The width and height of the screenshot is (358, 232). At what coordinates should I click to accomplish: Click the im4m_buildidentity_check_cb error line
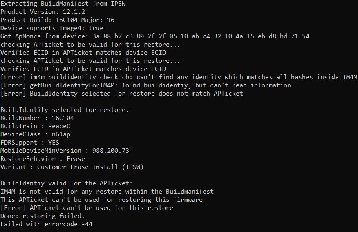click(179, 77)
